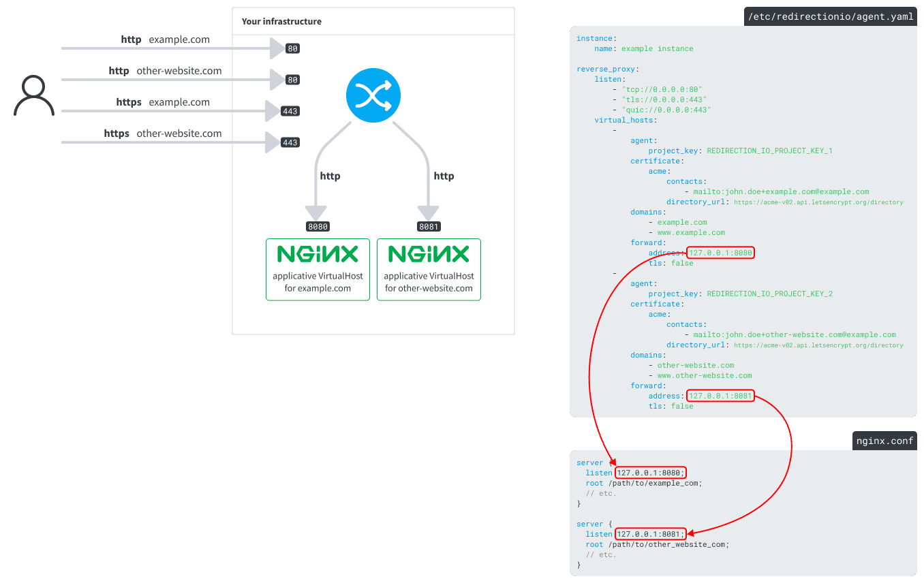The height and width of the screenshot is (583, 924).
Task: Click the port 8080 badge above NGINX
Action: click(x=318, y=225)
